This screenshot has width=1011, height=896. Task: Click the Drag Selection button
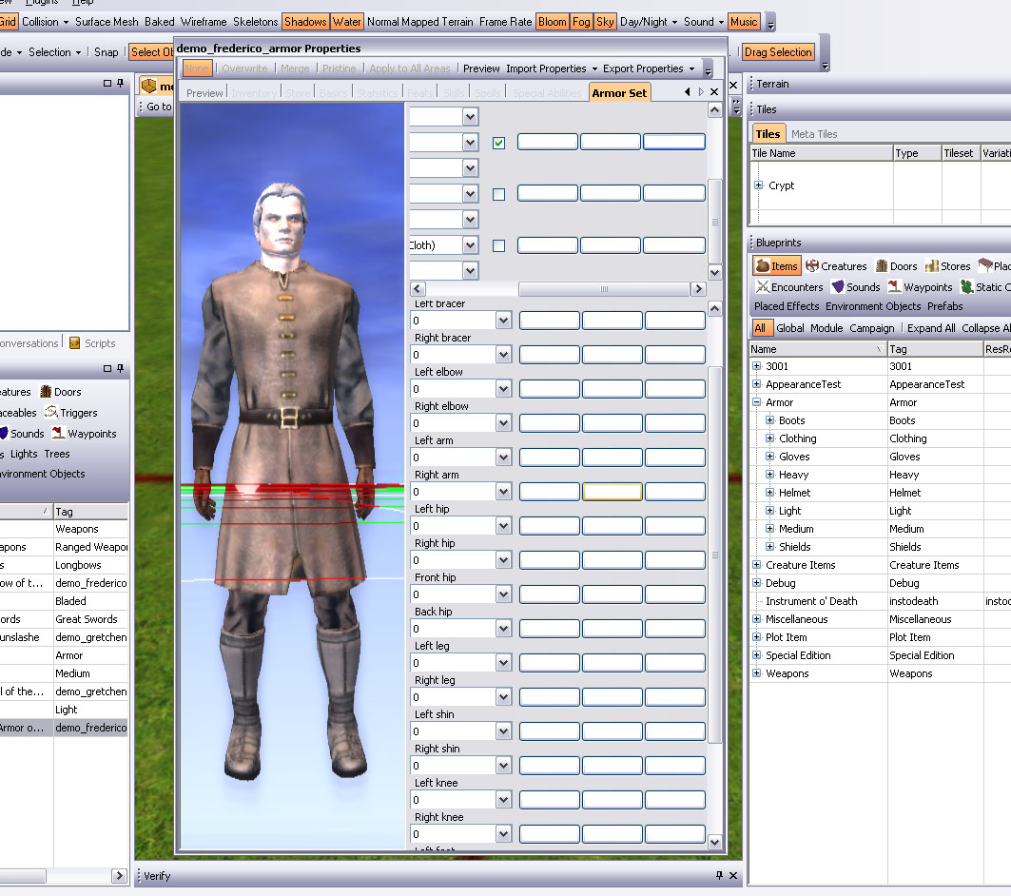(x=778, y=52)
